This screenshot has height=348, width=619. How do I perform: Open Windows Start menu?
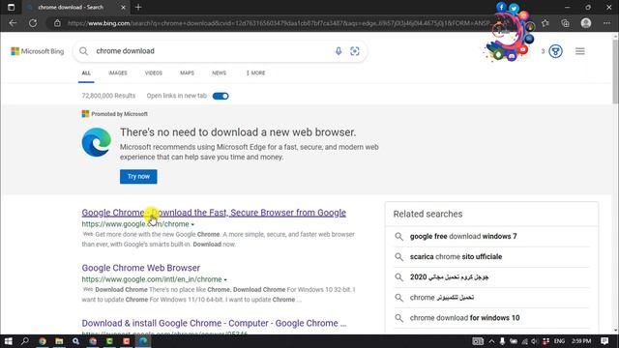coord(8,341)
